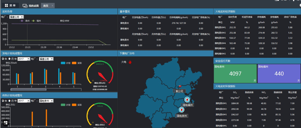Click the red flag 省公司 marker
301x128 pixels.
pos(180,86)
